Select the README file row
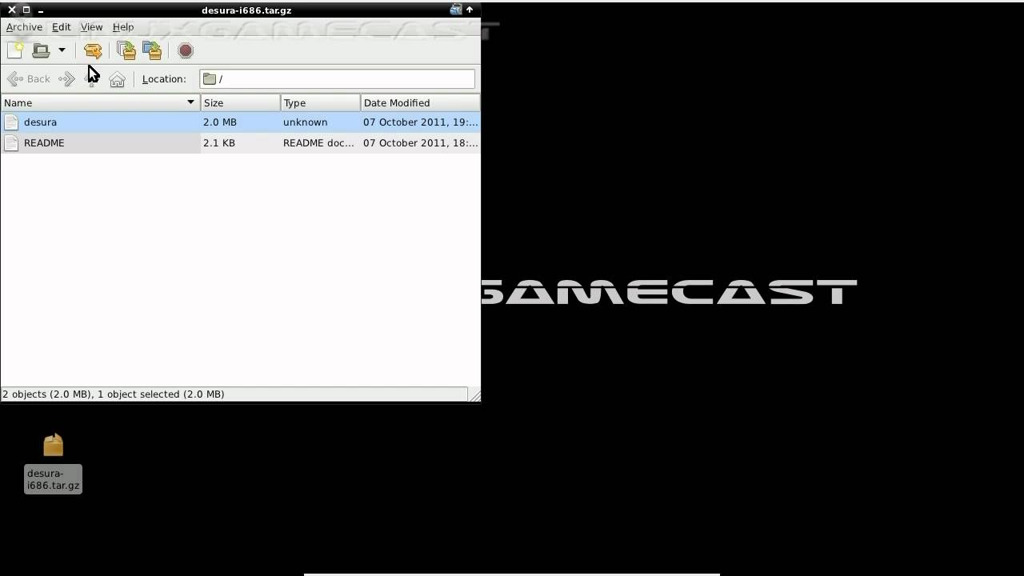The height and width of the screenshot is (576, 1024). (x=240, y=142)
